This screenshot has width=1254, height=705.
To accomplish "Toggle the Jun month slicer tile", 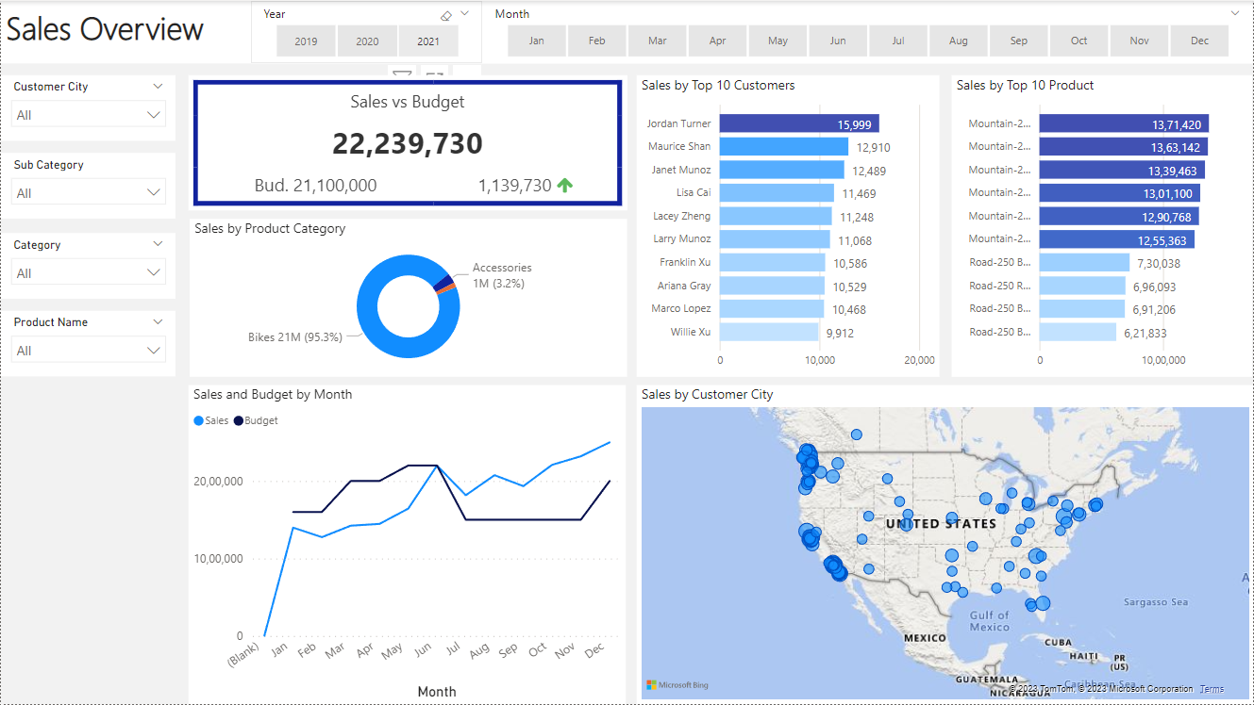I will pyautogui.click(x=838, y=41).
